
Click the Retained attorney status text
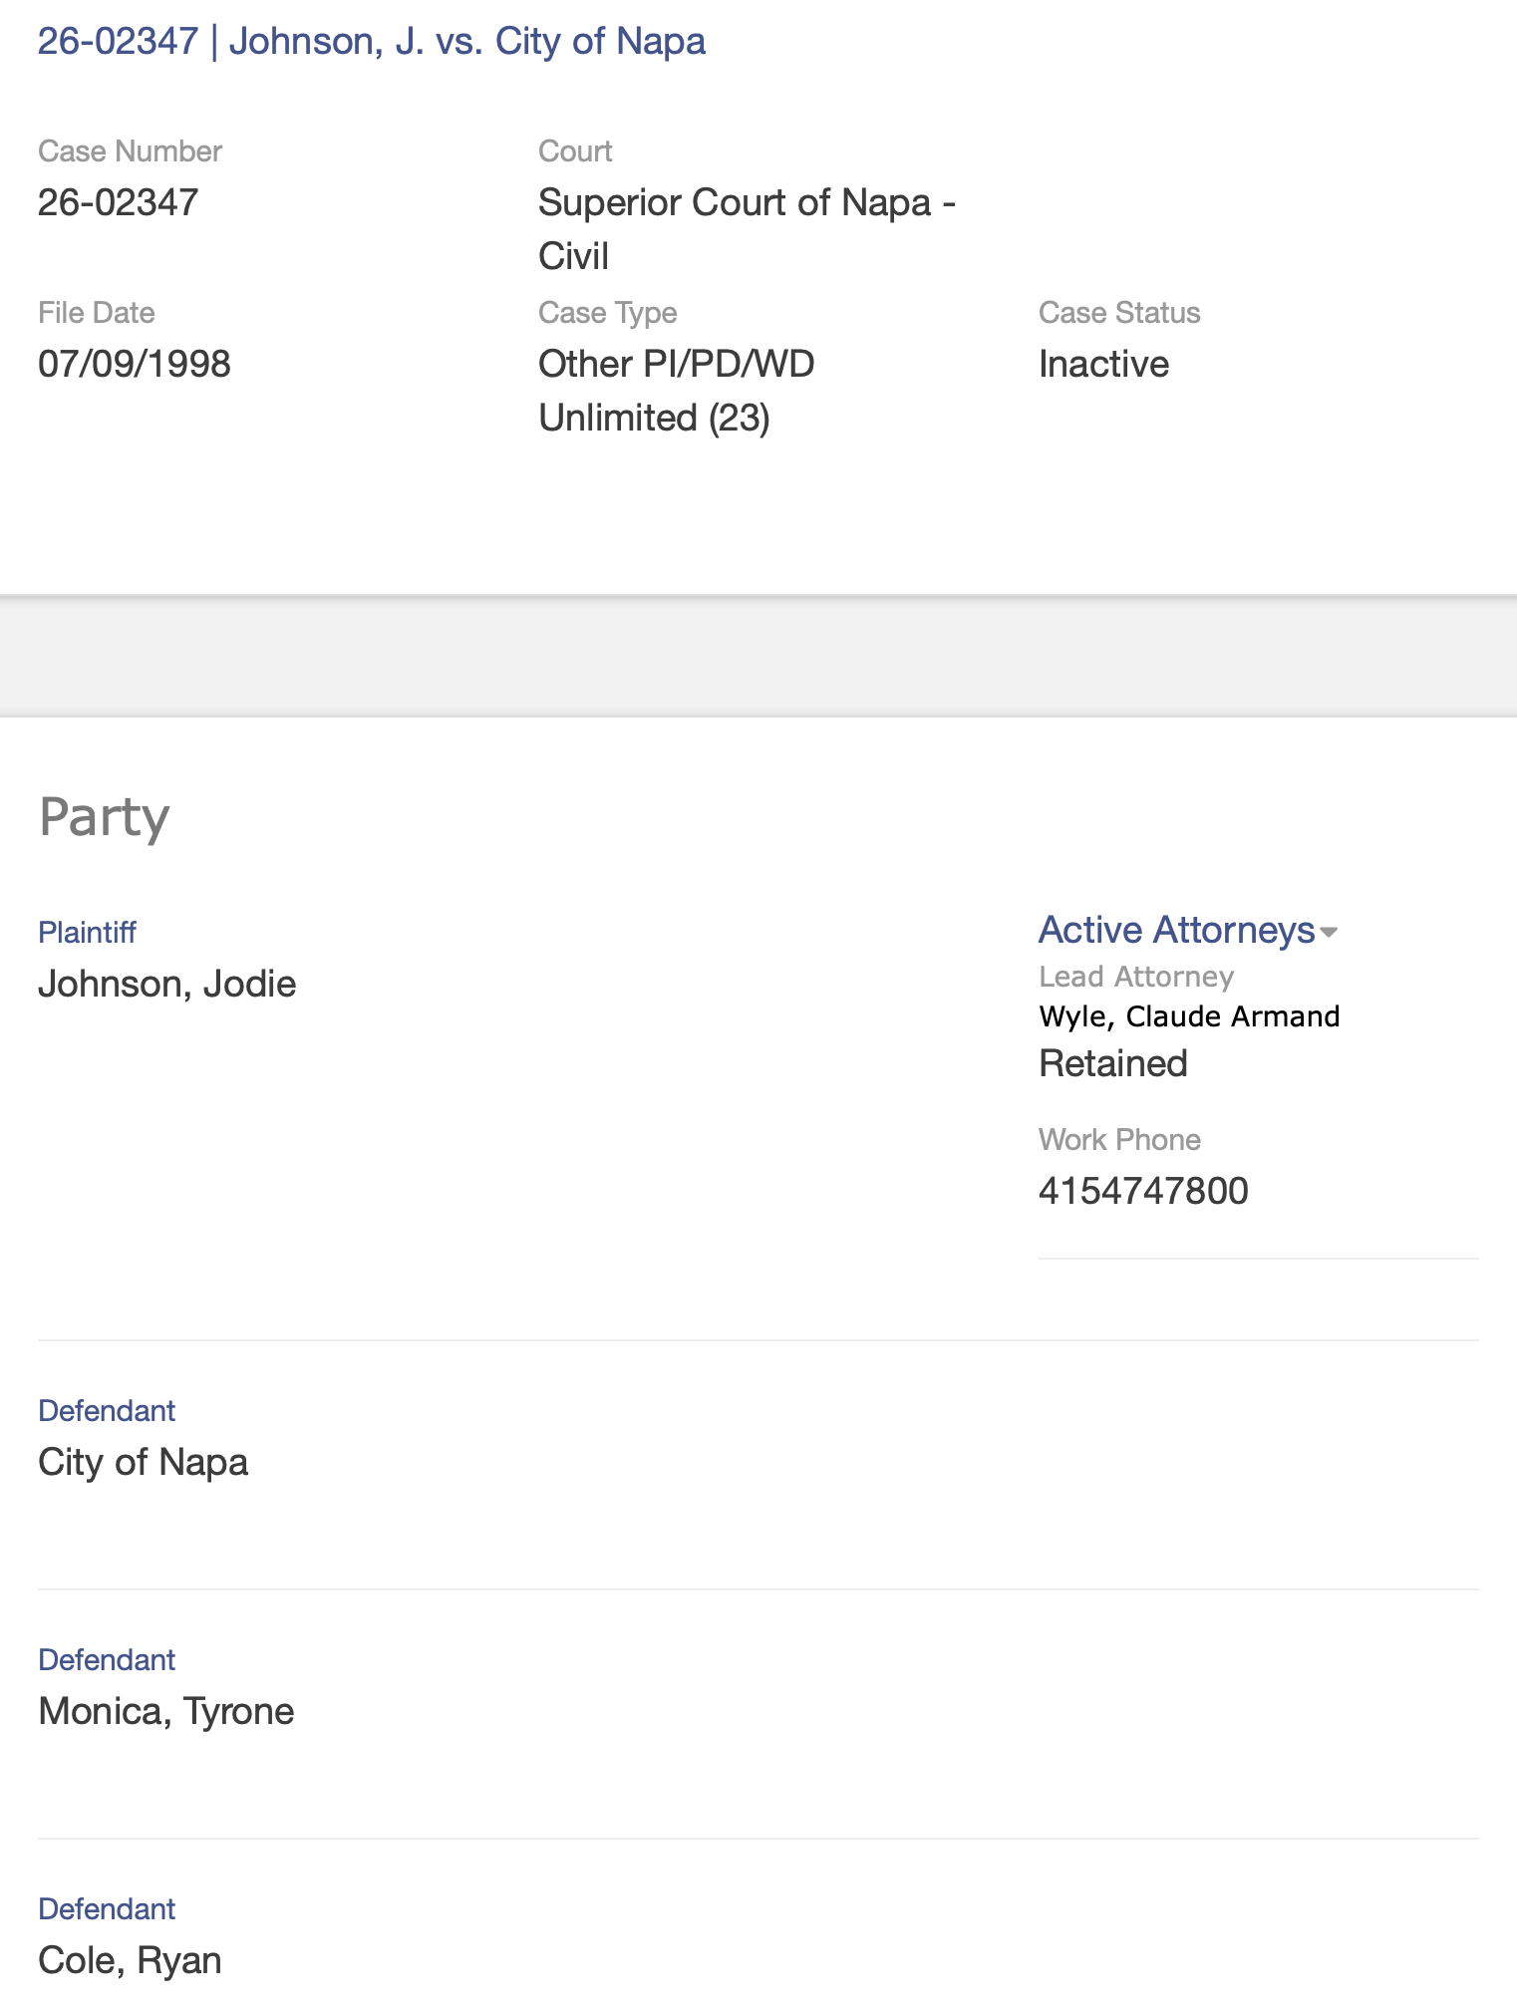(1112, 1064)
